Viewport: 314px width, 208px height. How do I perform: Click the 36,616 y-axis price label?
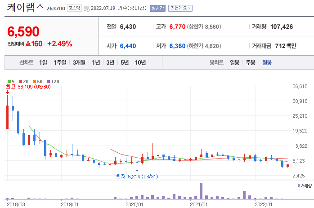[300, 86]
